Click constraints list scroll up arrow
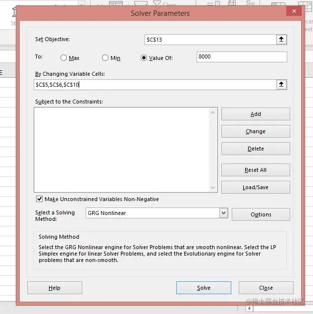The height and width of the screenshot is (314, 313). click(212, 113)
